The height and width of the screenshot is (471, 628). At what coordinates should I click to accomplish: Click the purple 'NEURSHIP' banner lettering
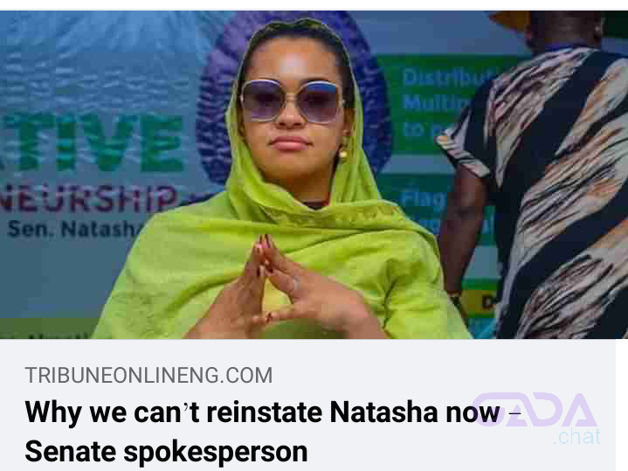click(88, 198)
